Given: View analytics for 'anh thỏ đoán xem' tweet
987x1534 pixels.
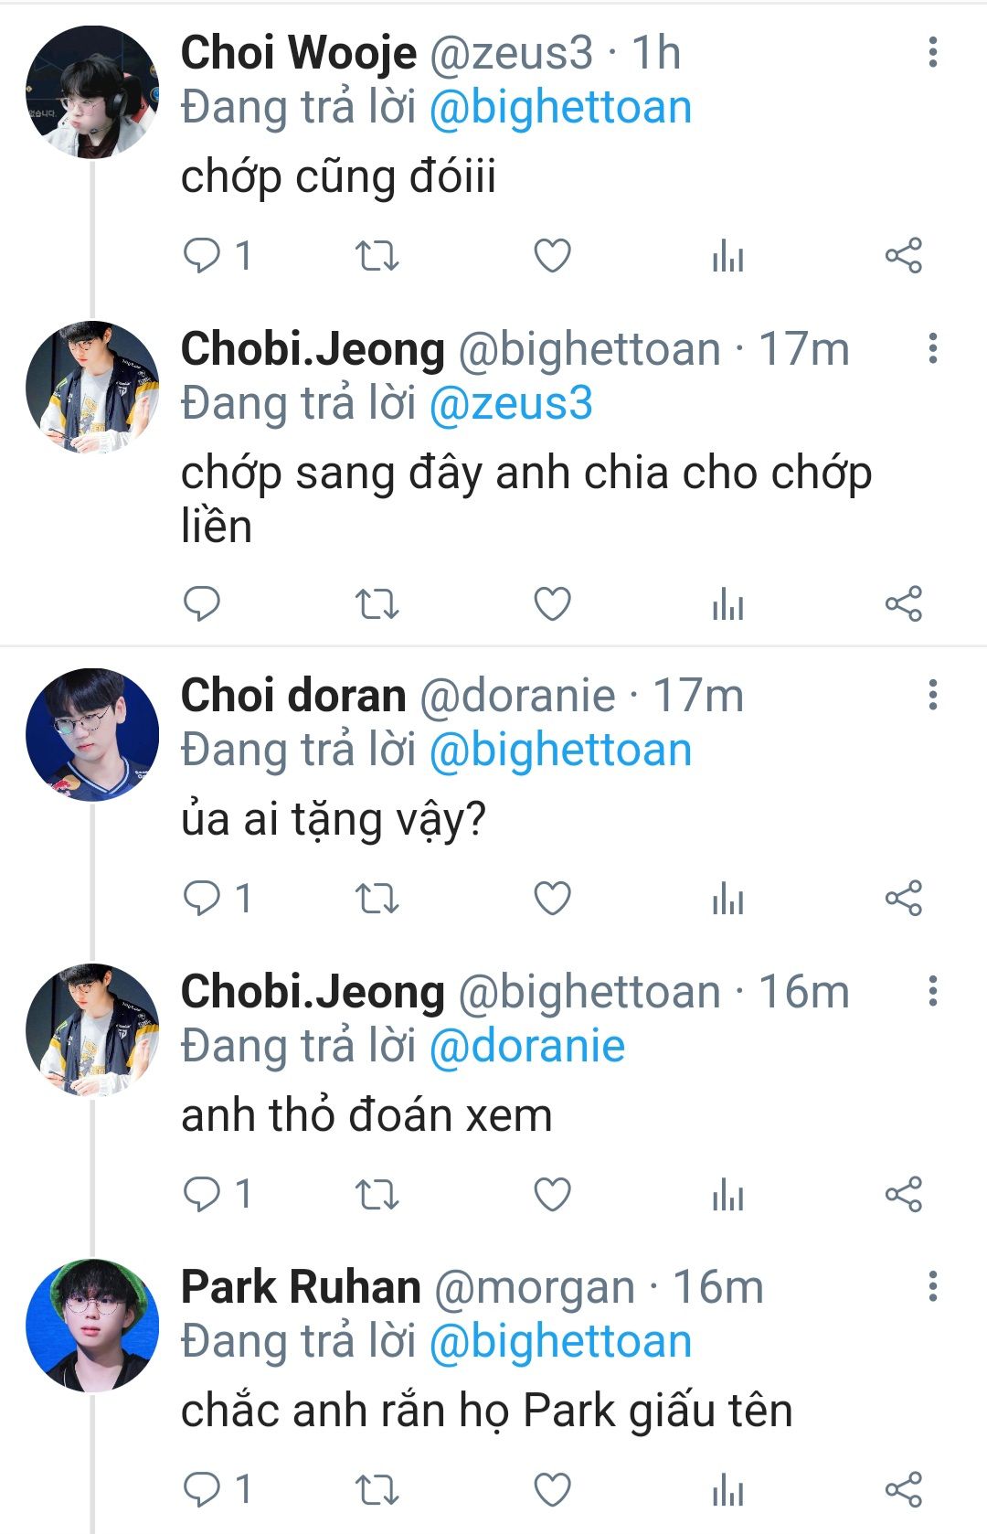Looking at the screenshot, I should coord(727,1194).
